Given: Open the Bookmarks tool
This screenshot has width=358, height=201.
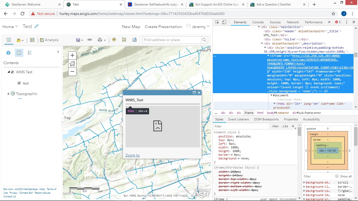Looking at the screenshot, I should point(135,40).
